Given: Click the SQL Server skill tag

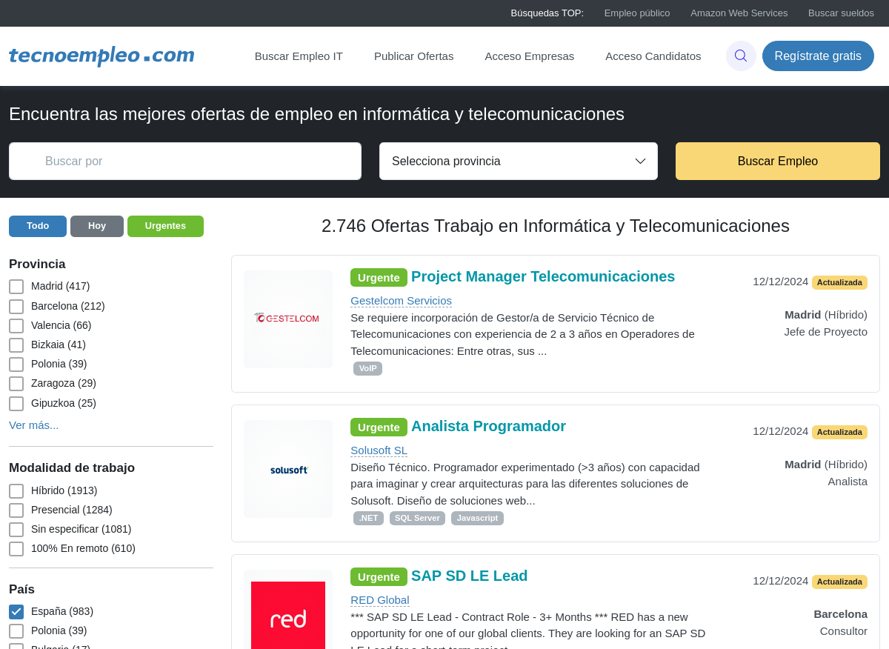Looking at the screenshot, I should coord(417,518).
